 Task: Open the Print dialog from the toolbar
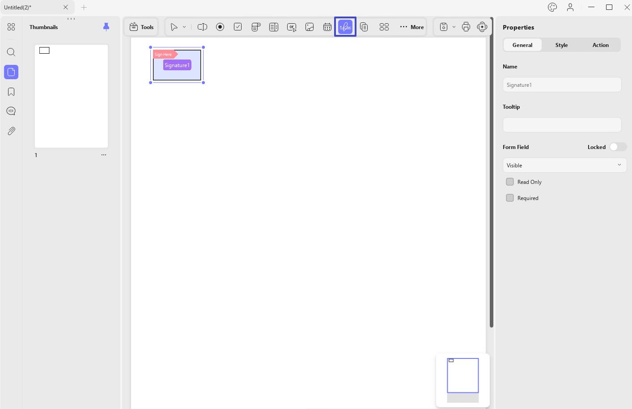(466, 27)
